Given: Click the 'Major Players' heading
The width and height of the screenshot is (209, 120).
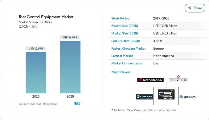Looking at the screenshot, I should (121, 72).
